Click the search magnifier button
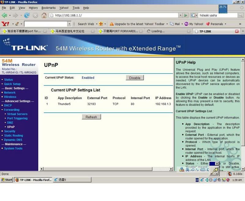Image resolution: width=245 pixels, height=201 pixels. click(240, 15)
